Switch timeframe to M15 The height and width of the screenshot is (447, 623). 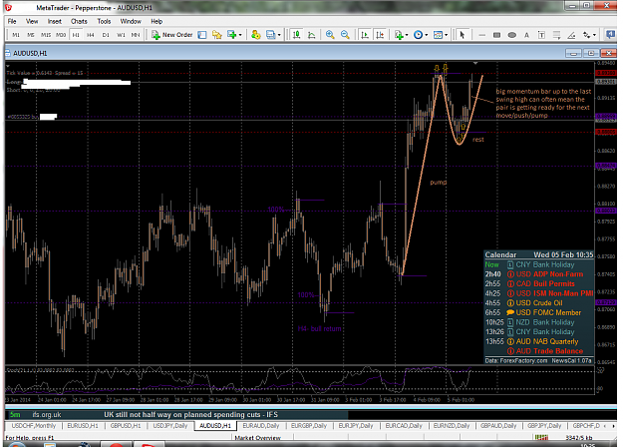[46, 35]
